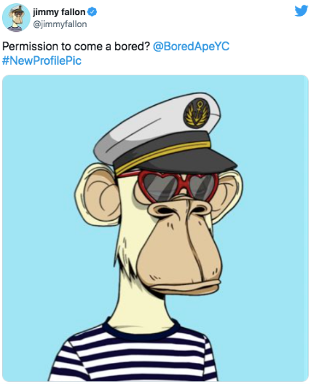The image size is (310, 384).
Task: Select the tweet text "Permission to come a bored?"
Action: coord(76,46)
